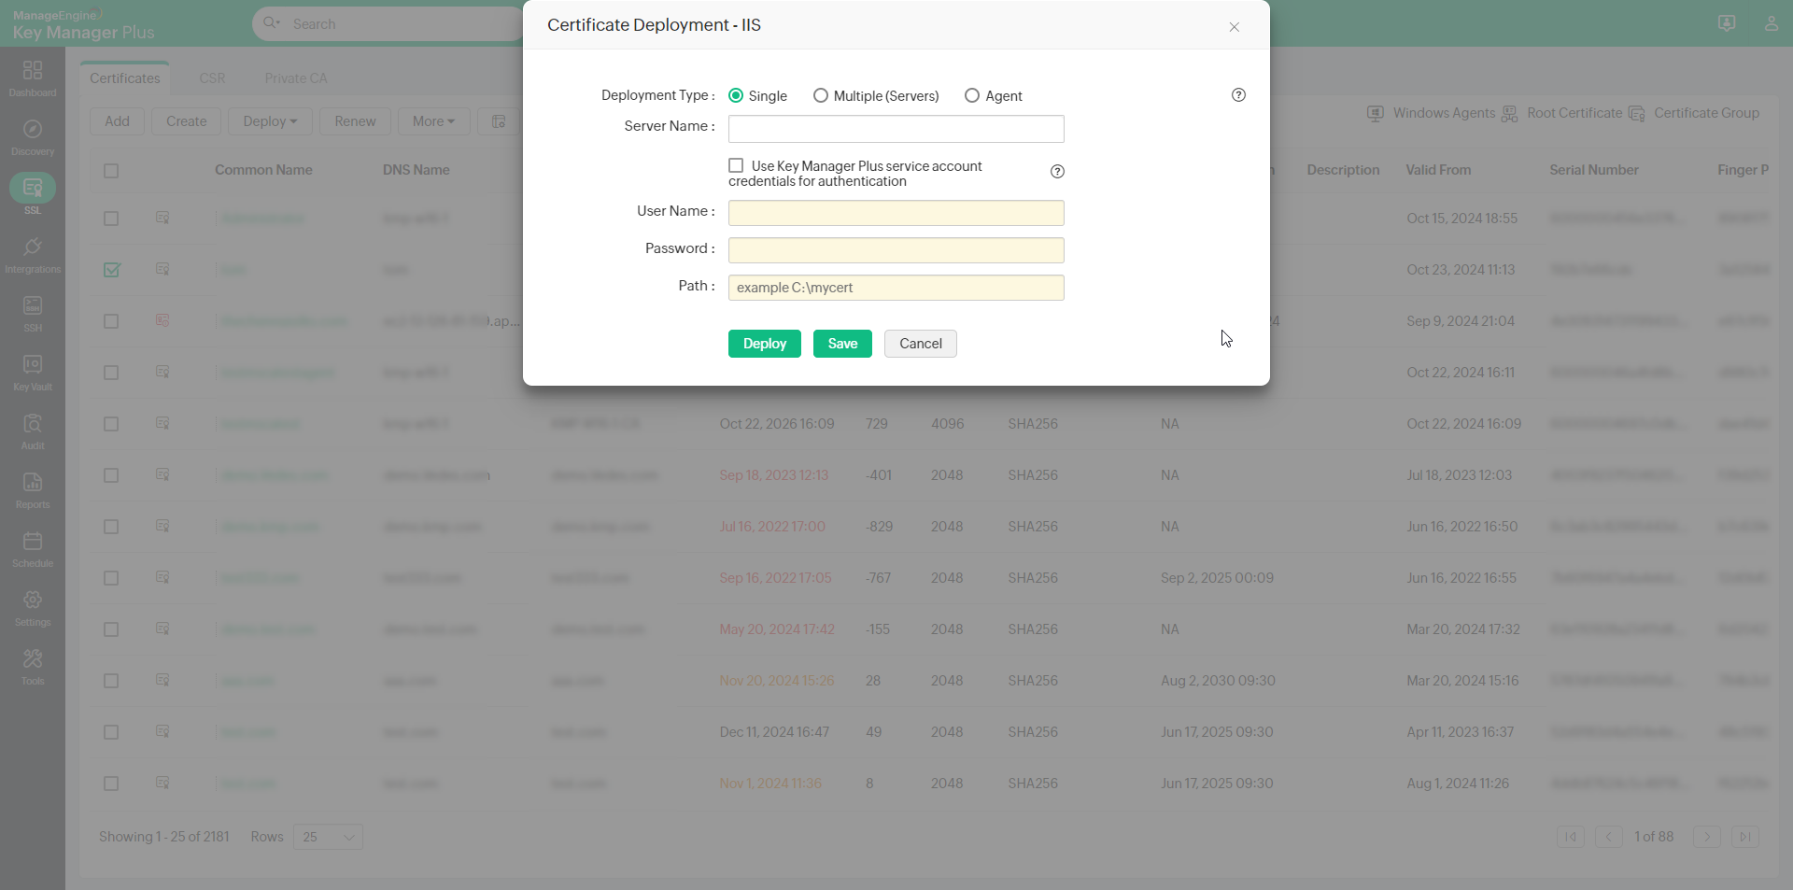This screenshot has height=890, width=1793.
Task: Click certificate icon in Jul 18, 2023 row
Action: point(162,474)
